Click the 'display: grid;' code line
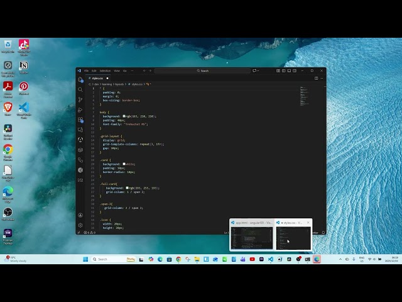 click(x=114, y=140)
